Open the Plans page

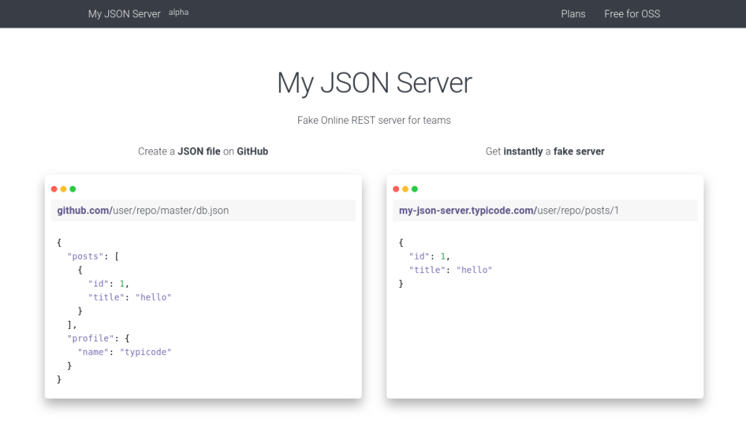[x=573, y=13]
